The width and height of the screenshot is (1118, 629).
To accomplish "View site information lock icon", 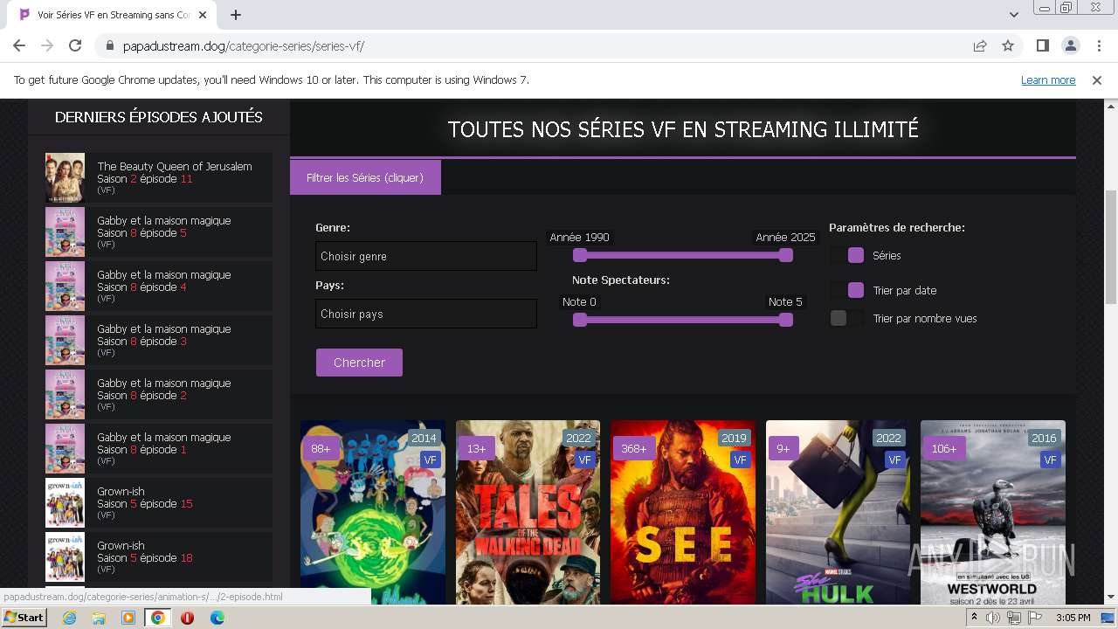I will tap(110, 46).
